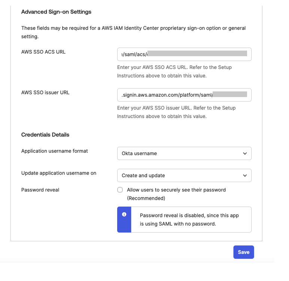Click chevron arrow beside "Create and update"

pos(245,176)
